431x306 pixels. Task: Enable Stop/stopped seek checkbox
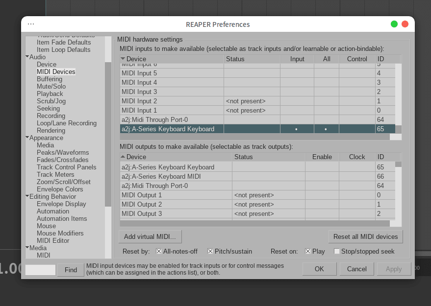coord(336,251)
